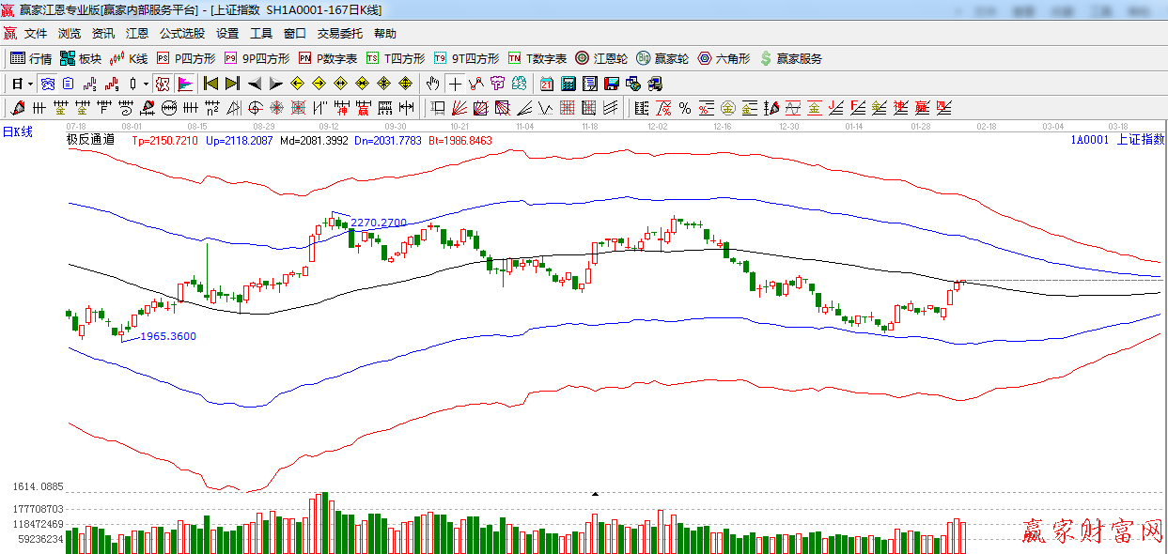Click the 2270.2700 high price label on chart
Screen dimensions: 1168x554
pos(379,223)
